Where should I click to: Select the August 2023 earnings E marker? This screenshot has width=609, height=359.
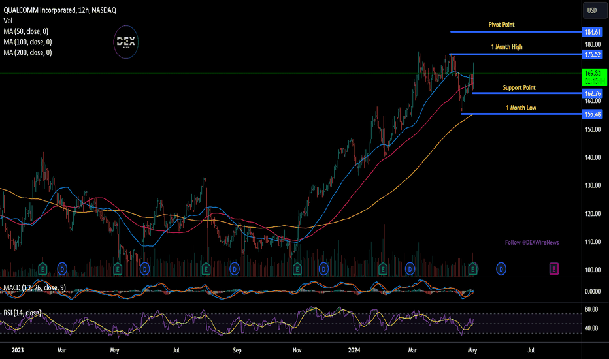click(206, 268)
